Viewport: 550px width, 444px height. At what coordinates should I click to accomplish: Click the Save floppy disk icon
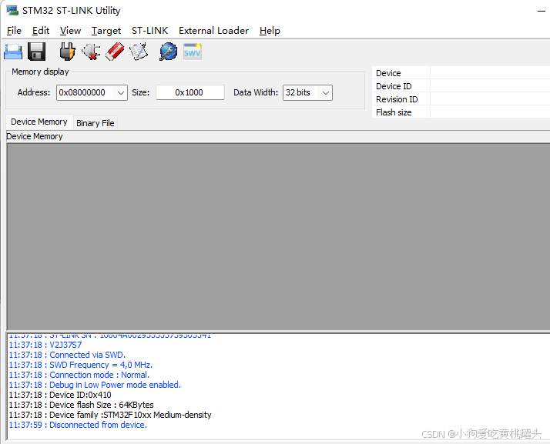tap(36, 52)
